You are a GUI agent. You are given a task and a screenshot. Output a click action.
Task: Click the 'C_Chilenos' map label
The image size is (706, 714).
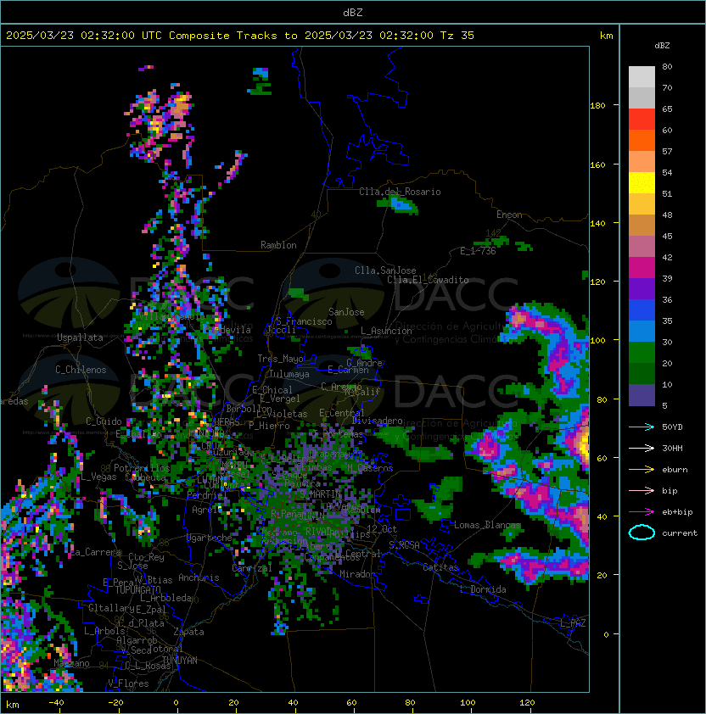click(81, 370)
